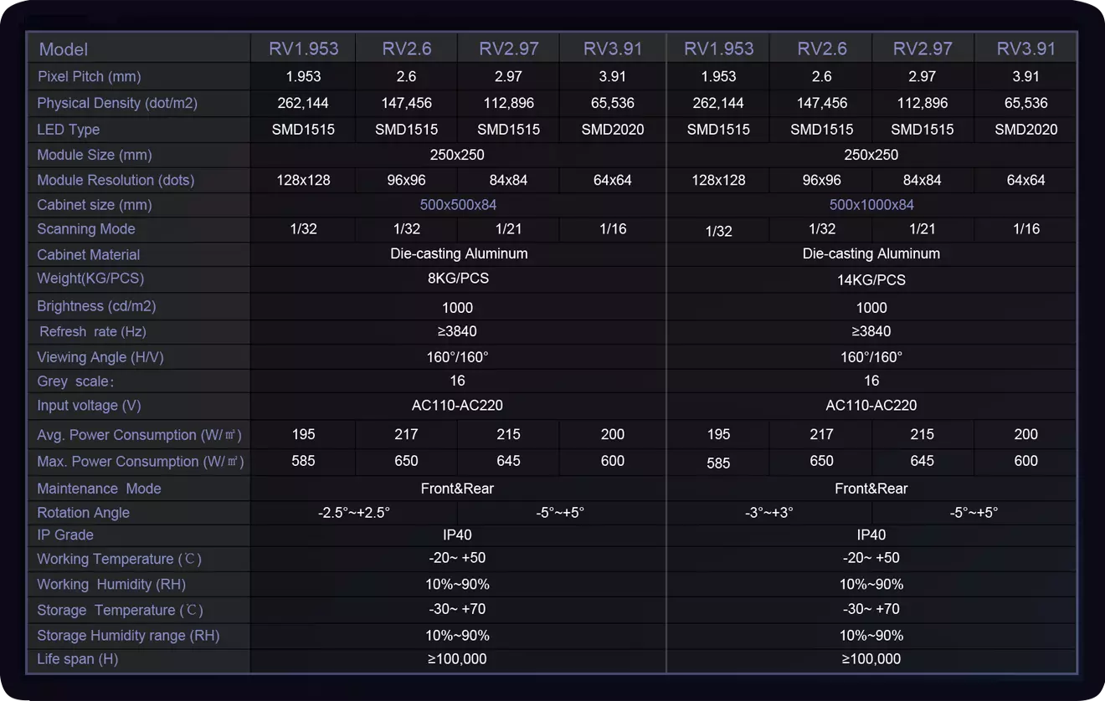The height and width of the screenshot is (701, 1105).
Task: Click the IP Grade row label
Action: pyautogui.click(x=65, y=535)
